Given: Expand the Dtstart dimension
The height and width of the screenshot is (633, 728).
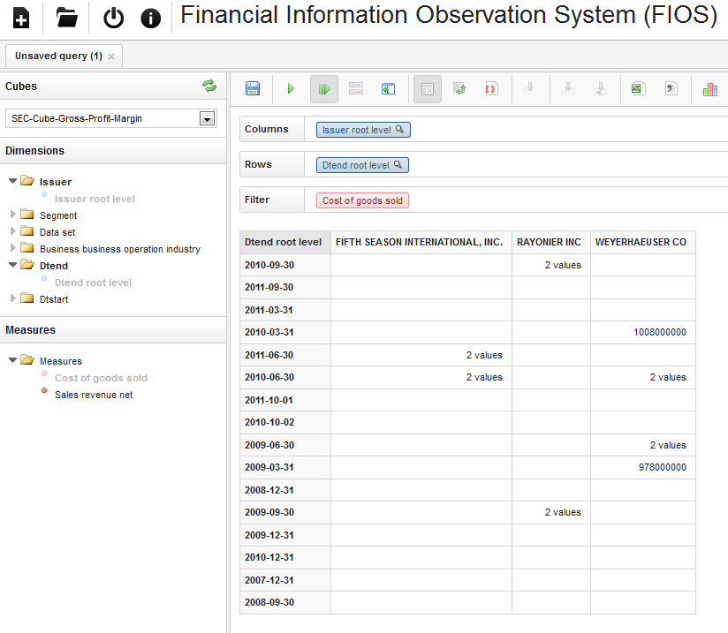Looking at the screenshot, I should click(x=13, y=298).
